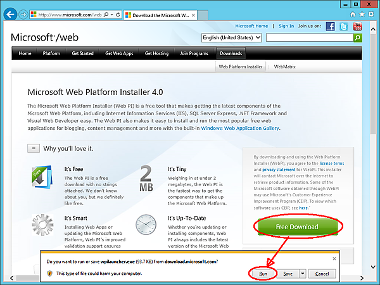Image resolution: width=380 pixels, height=285 pixels.
Task: Open the address bar dropdown arrow
Action: 112,15
